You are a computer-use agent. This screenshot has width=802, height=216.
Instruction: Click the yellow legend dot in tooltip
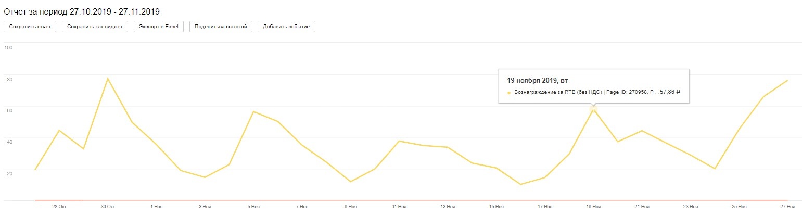509,93
